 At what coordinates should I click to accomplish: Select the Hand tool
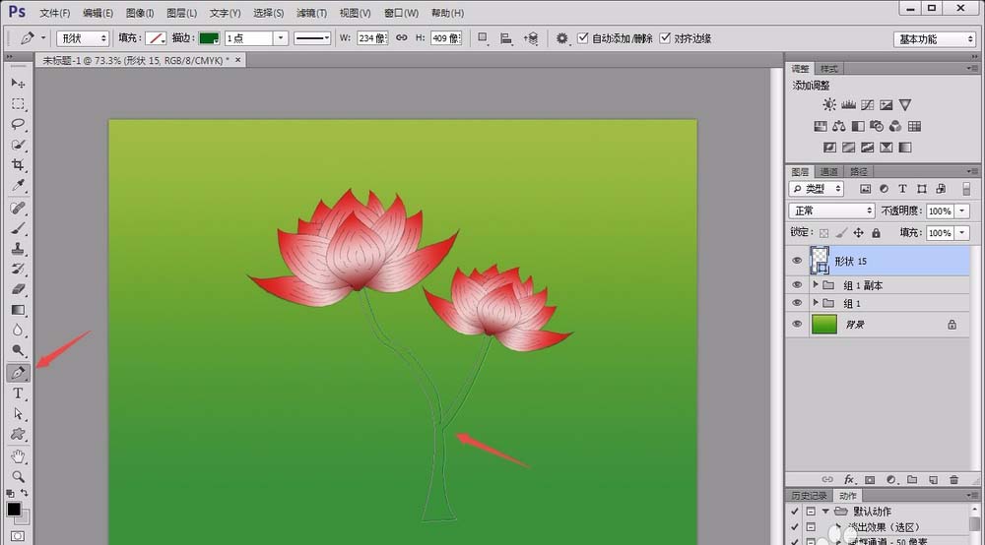[18, 456]
